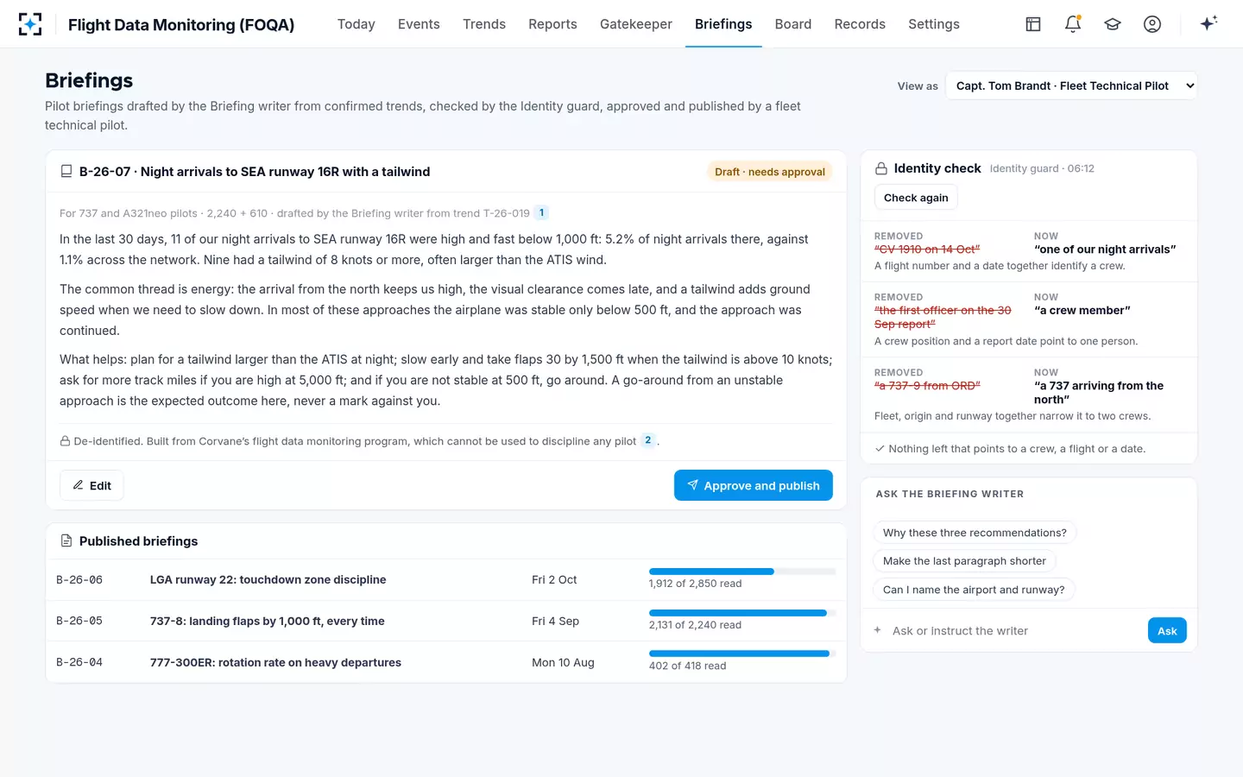This screenshot has width=1243, height=777.
Task: Click the Ask button
Action: point(1167,631)
